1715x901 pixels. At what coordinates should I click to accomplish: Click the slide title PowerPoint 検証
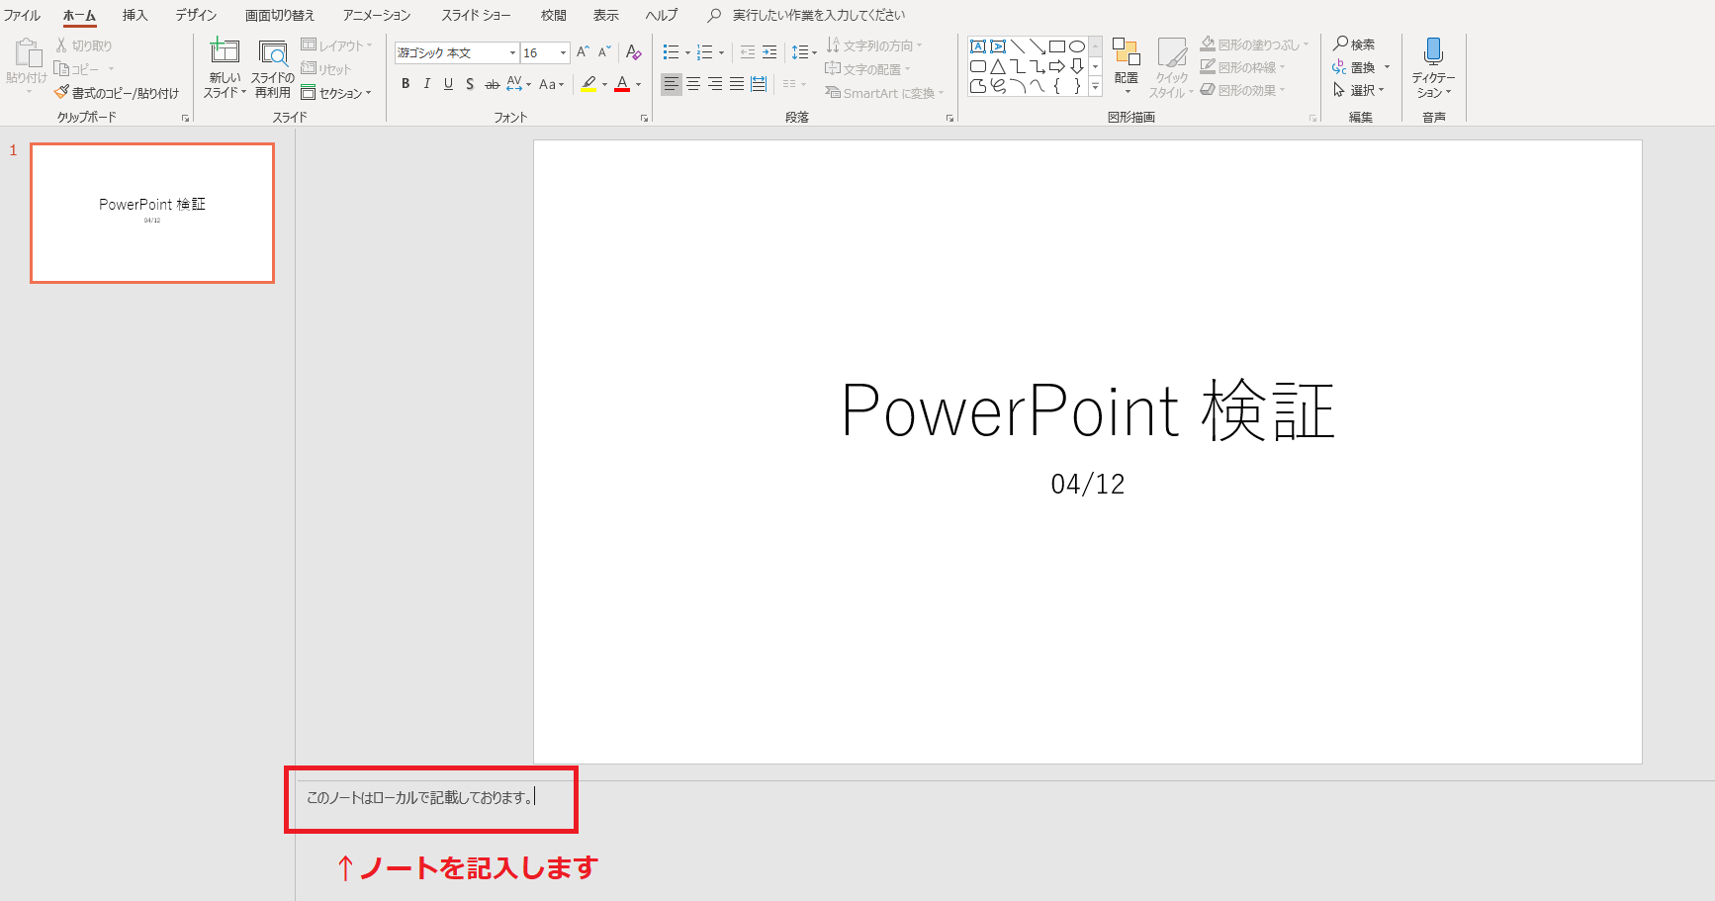(1088, 409)
